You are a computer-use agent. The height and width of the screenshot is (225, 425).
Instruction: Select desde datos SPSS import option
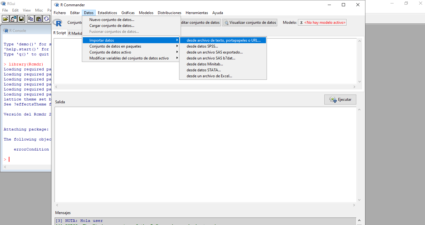coord(202,46)
